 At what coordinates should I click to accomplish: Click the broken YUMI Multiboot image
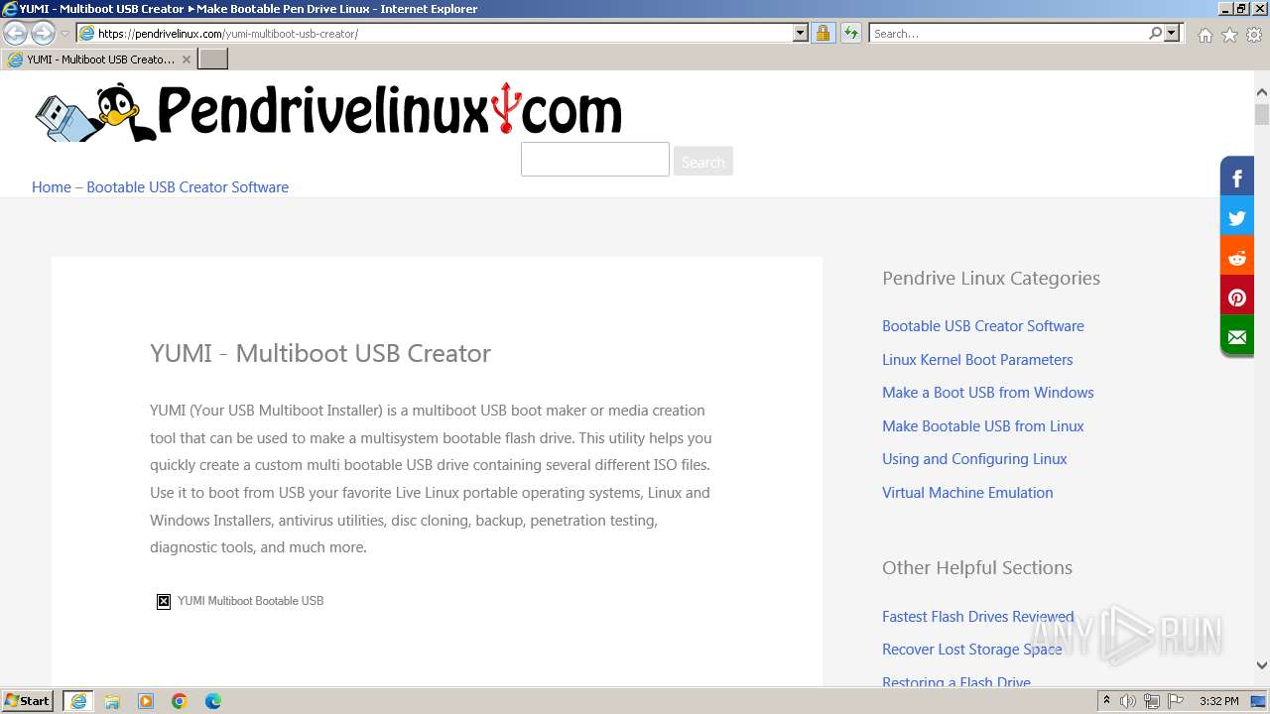click(x=240, y=601)
